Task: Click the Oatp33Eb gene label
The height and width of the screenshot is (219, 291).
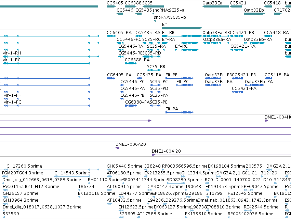Action: point(254,10)
